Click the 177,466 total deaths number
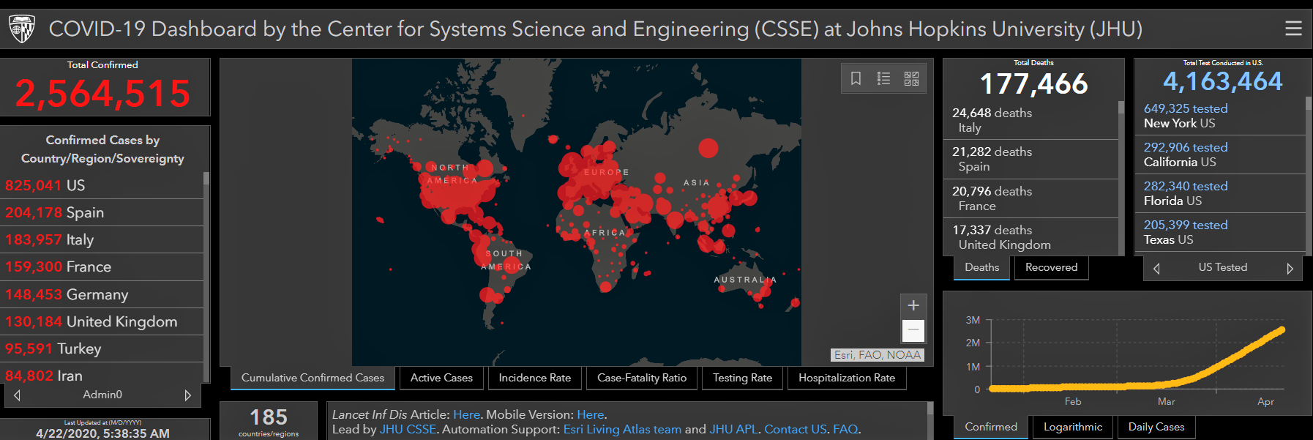The height and width of the screenshot is (440, 1313). pyautogui.click(x=1033, y=84)
